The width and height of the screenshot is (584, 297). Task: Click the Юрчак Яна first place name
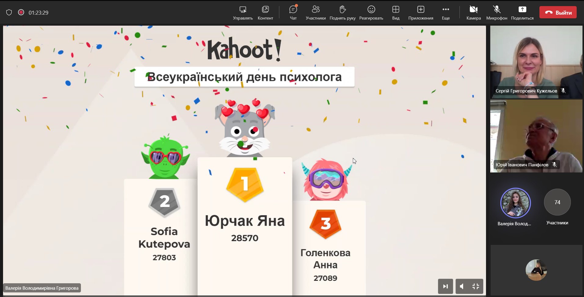coord(245,221)
